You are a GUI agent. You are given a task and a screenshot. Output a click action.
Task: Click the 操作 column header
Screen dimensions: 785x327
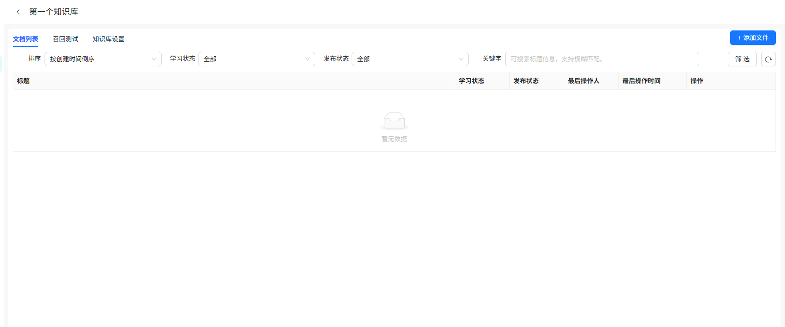click(696, 81)
